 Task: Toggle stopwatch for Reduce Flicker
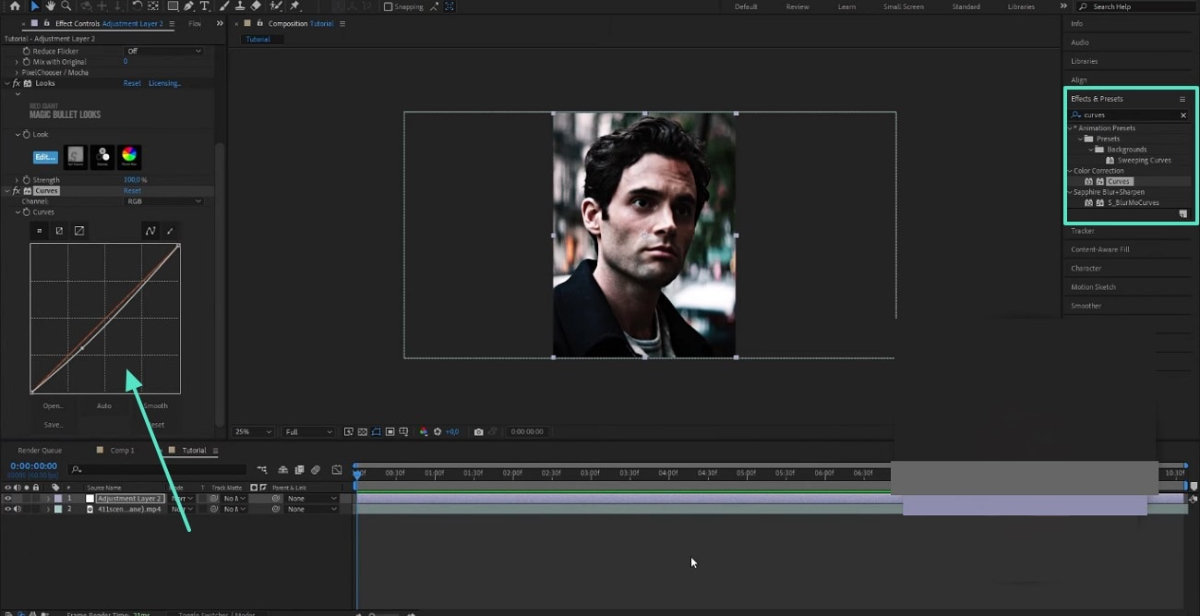pos(26,51)
